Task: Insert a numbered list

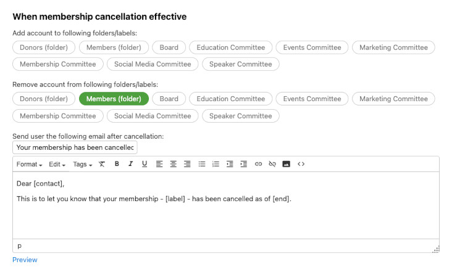Action: pyautogui.click(x=216, y=164)
